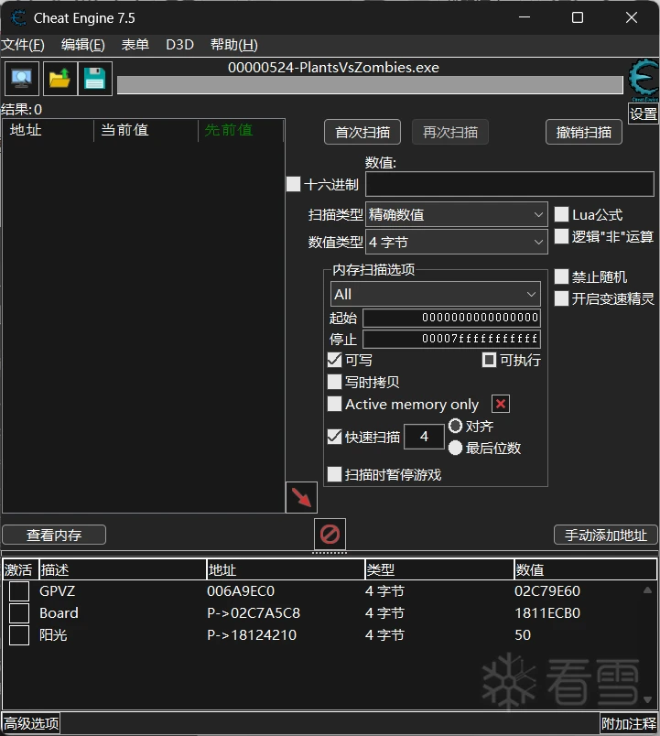
Task: Click the 停止 stop address field
Action: pos(451,339)
